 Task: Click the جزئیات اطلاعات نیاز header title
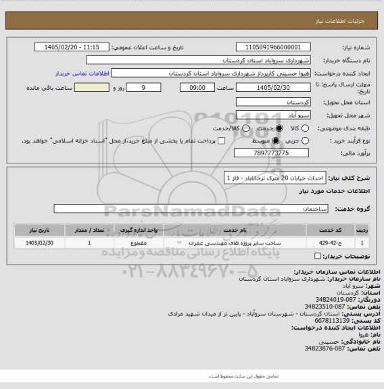coord(340,21)
